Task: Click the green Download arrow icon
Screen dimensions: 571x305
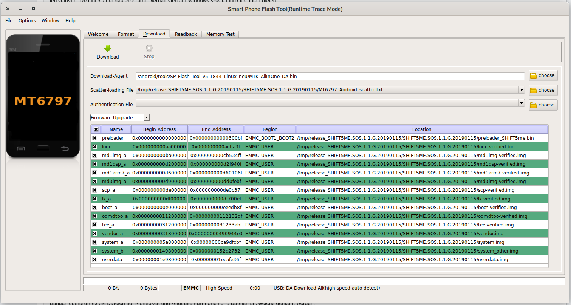Action: pos(108,48)
